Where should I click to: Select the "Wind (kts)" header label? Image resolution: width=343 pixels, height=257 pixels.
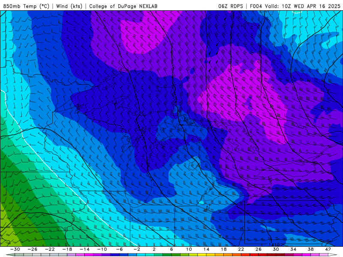tap(69, 6)
